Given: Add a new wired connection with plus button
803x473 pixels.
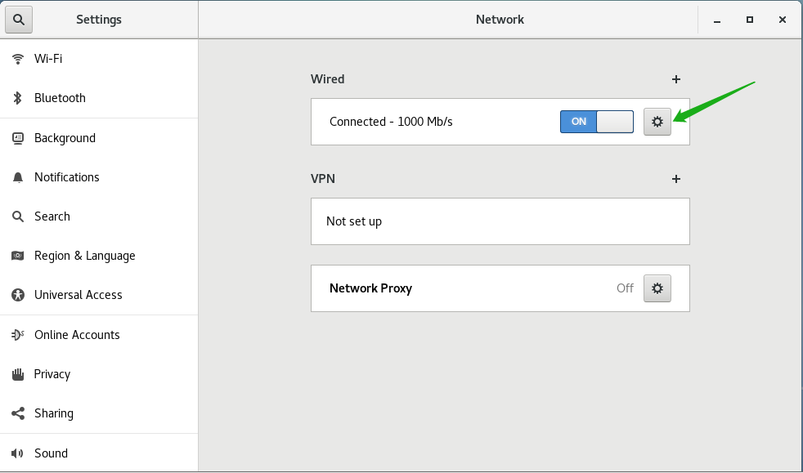Looking at the screenshot, I should [676, 79].
